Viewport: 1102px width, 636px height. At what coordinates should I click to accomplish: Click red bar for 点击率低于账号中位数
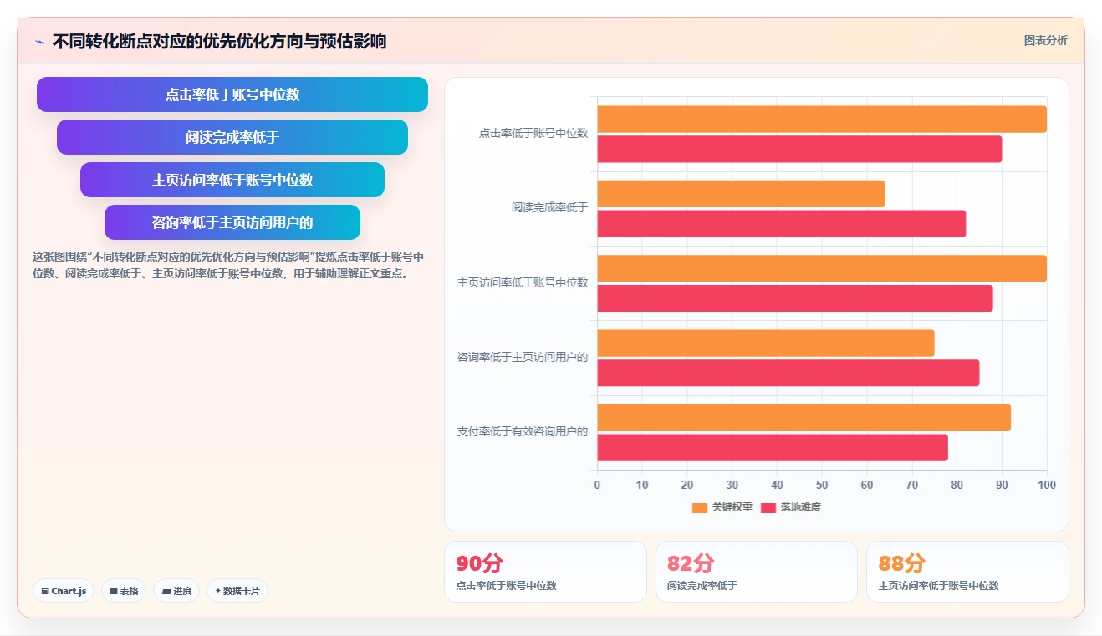[x=799, y=149]
